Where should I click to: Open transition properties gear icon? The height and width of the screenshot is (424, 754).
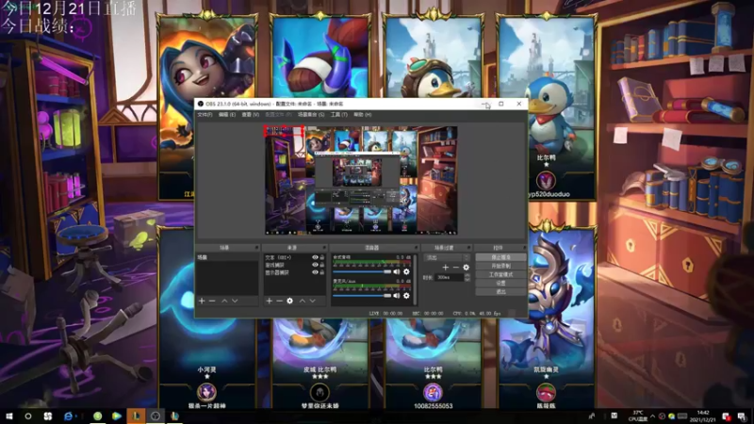466,268
